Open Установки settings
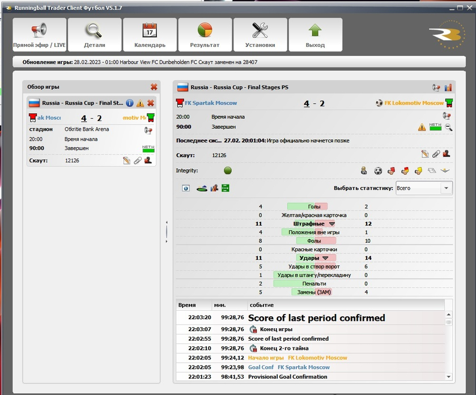 tap(260, 35)
